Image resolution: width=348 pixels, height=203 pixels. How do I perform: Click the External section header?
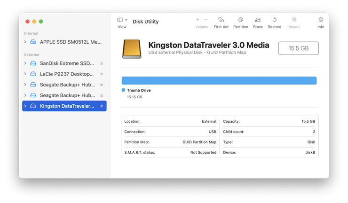[32, 55]
